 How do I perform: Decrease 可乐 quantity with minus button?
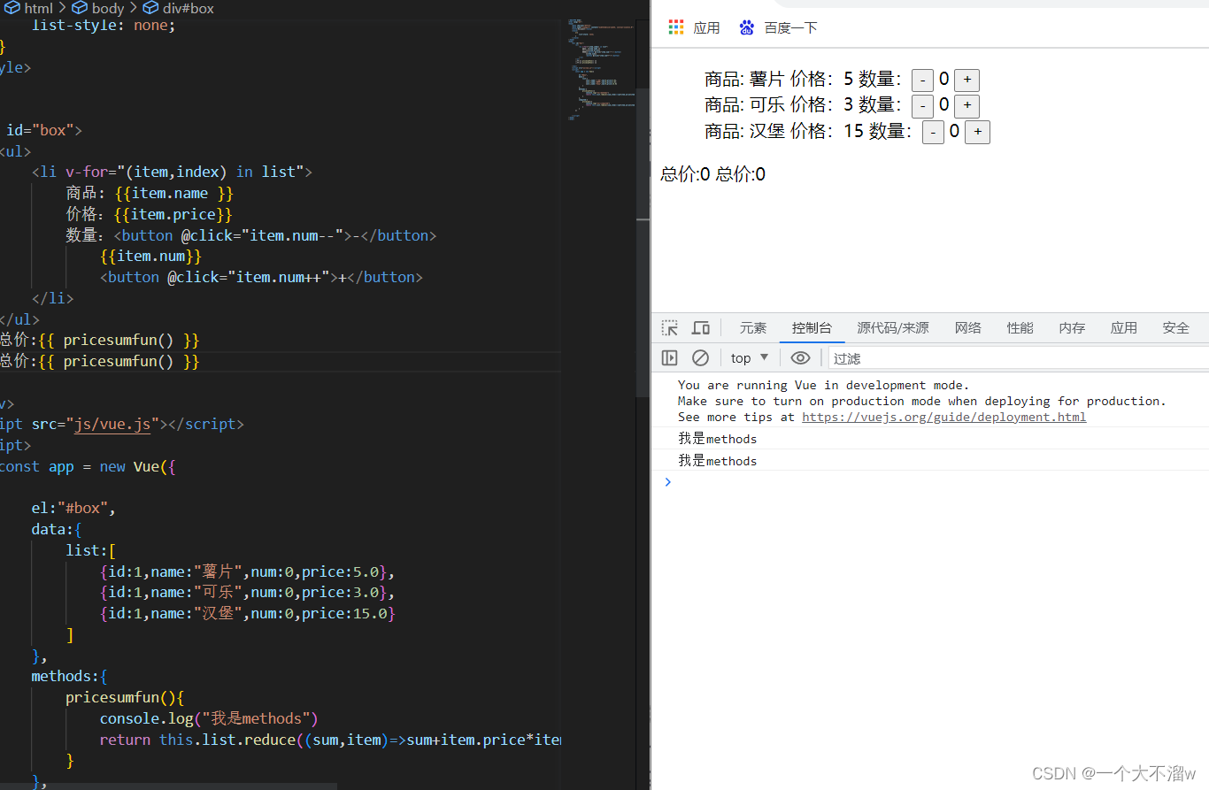point(922,105)
